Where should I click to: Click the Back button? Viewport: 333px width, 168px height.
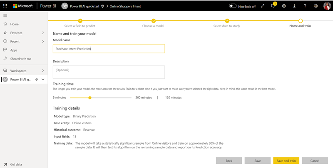(x=229, y=160)
